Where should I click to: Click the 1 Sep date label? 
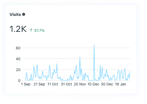click(26, 84)
